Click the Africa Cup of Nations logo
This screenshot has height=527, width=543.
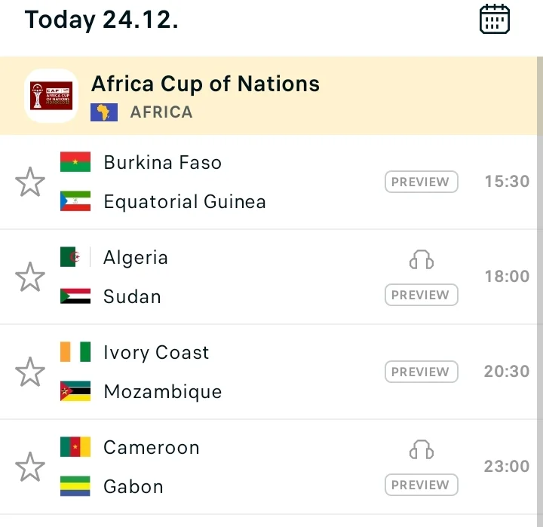click(51, 96)
